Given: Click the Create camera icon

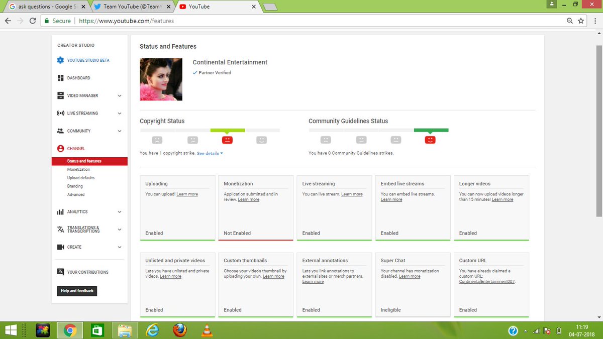Looking at the screenshot, I should pyautogui.click(x=60, y=247).
